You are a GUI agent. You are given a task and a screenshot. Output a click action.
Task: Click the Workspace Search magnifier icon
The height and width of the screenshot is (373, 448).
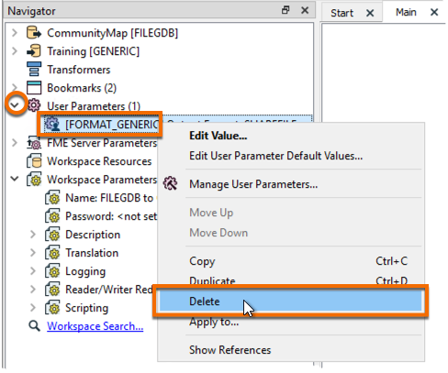point(34,326)
